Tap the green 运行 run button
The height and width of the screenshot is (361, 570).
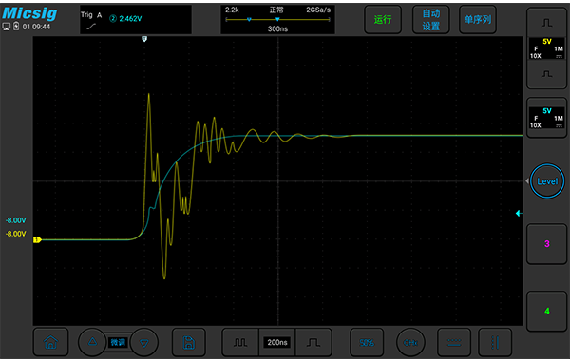383,20
